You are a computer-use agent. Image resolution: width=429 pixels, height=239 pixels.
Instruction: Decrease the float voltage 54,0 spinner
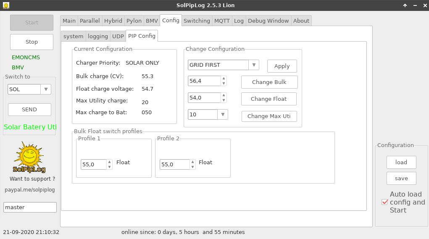224,100
